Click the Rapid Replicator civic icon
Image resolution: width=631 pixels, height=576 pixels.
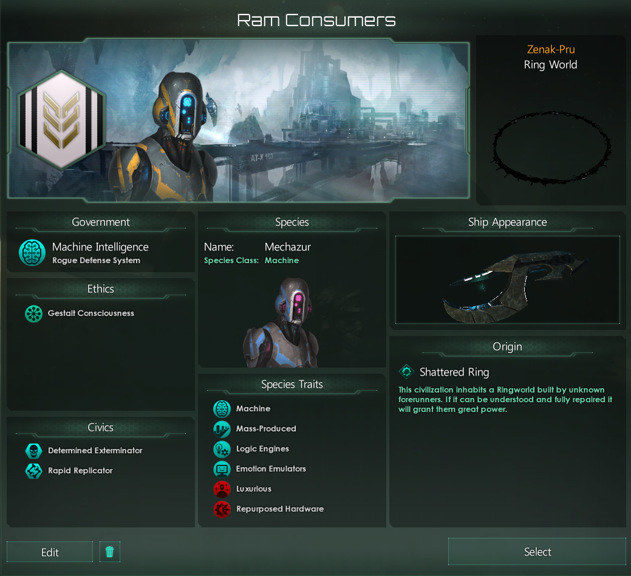[x=34, y=471]
